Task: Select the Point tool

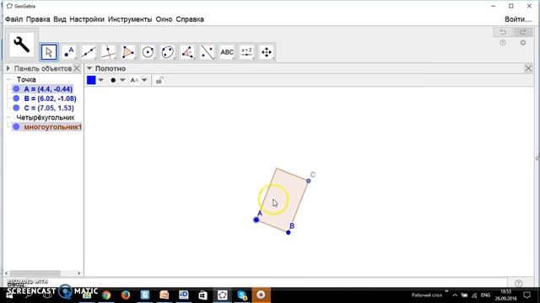Action: pos(69,52)
